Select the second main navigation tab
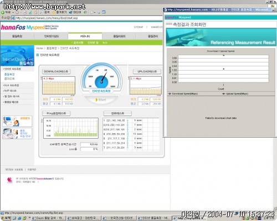 [x=52, y=36]
